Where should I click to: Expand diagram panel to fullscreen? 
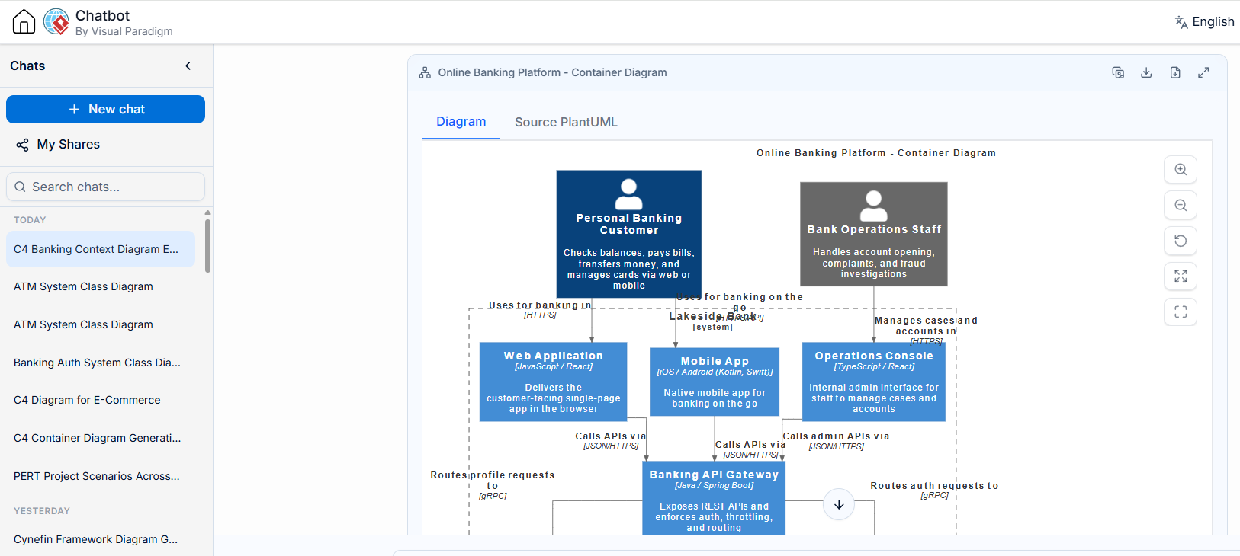pos(1203,72)
